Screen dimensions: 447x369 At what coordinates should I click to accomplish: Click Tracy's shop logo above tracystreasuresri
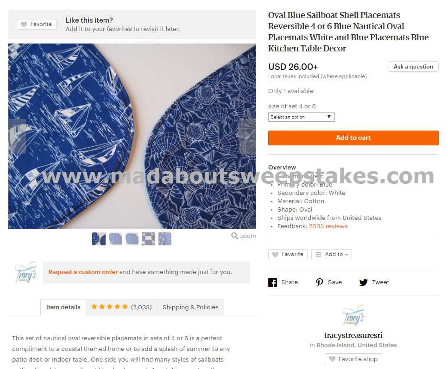(x=353, y=316)
